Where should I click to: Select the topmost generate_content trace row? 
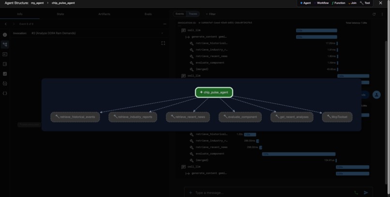[273, 37]
